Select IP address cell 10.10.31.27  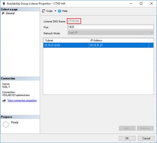119,45
